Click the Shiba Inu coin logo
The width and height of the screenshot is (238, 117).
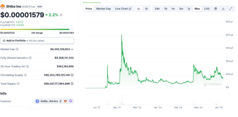[3, 7]
